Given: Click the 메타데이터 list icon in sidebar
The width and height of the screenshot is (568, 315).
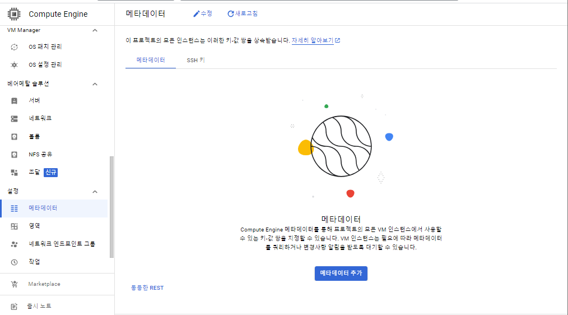Looking at the screenshot, I should [x=14, y=209].
